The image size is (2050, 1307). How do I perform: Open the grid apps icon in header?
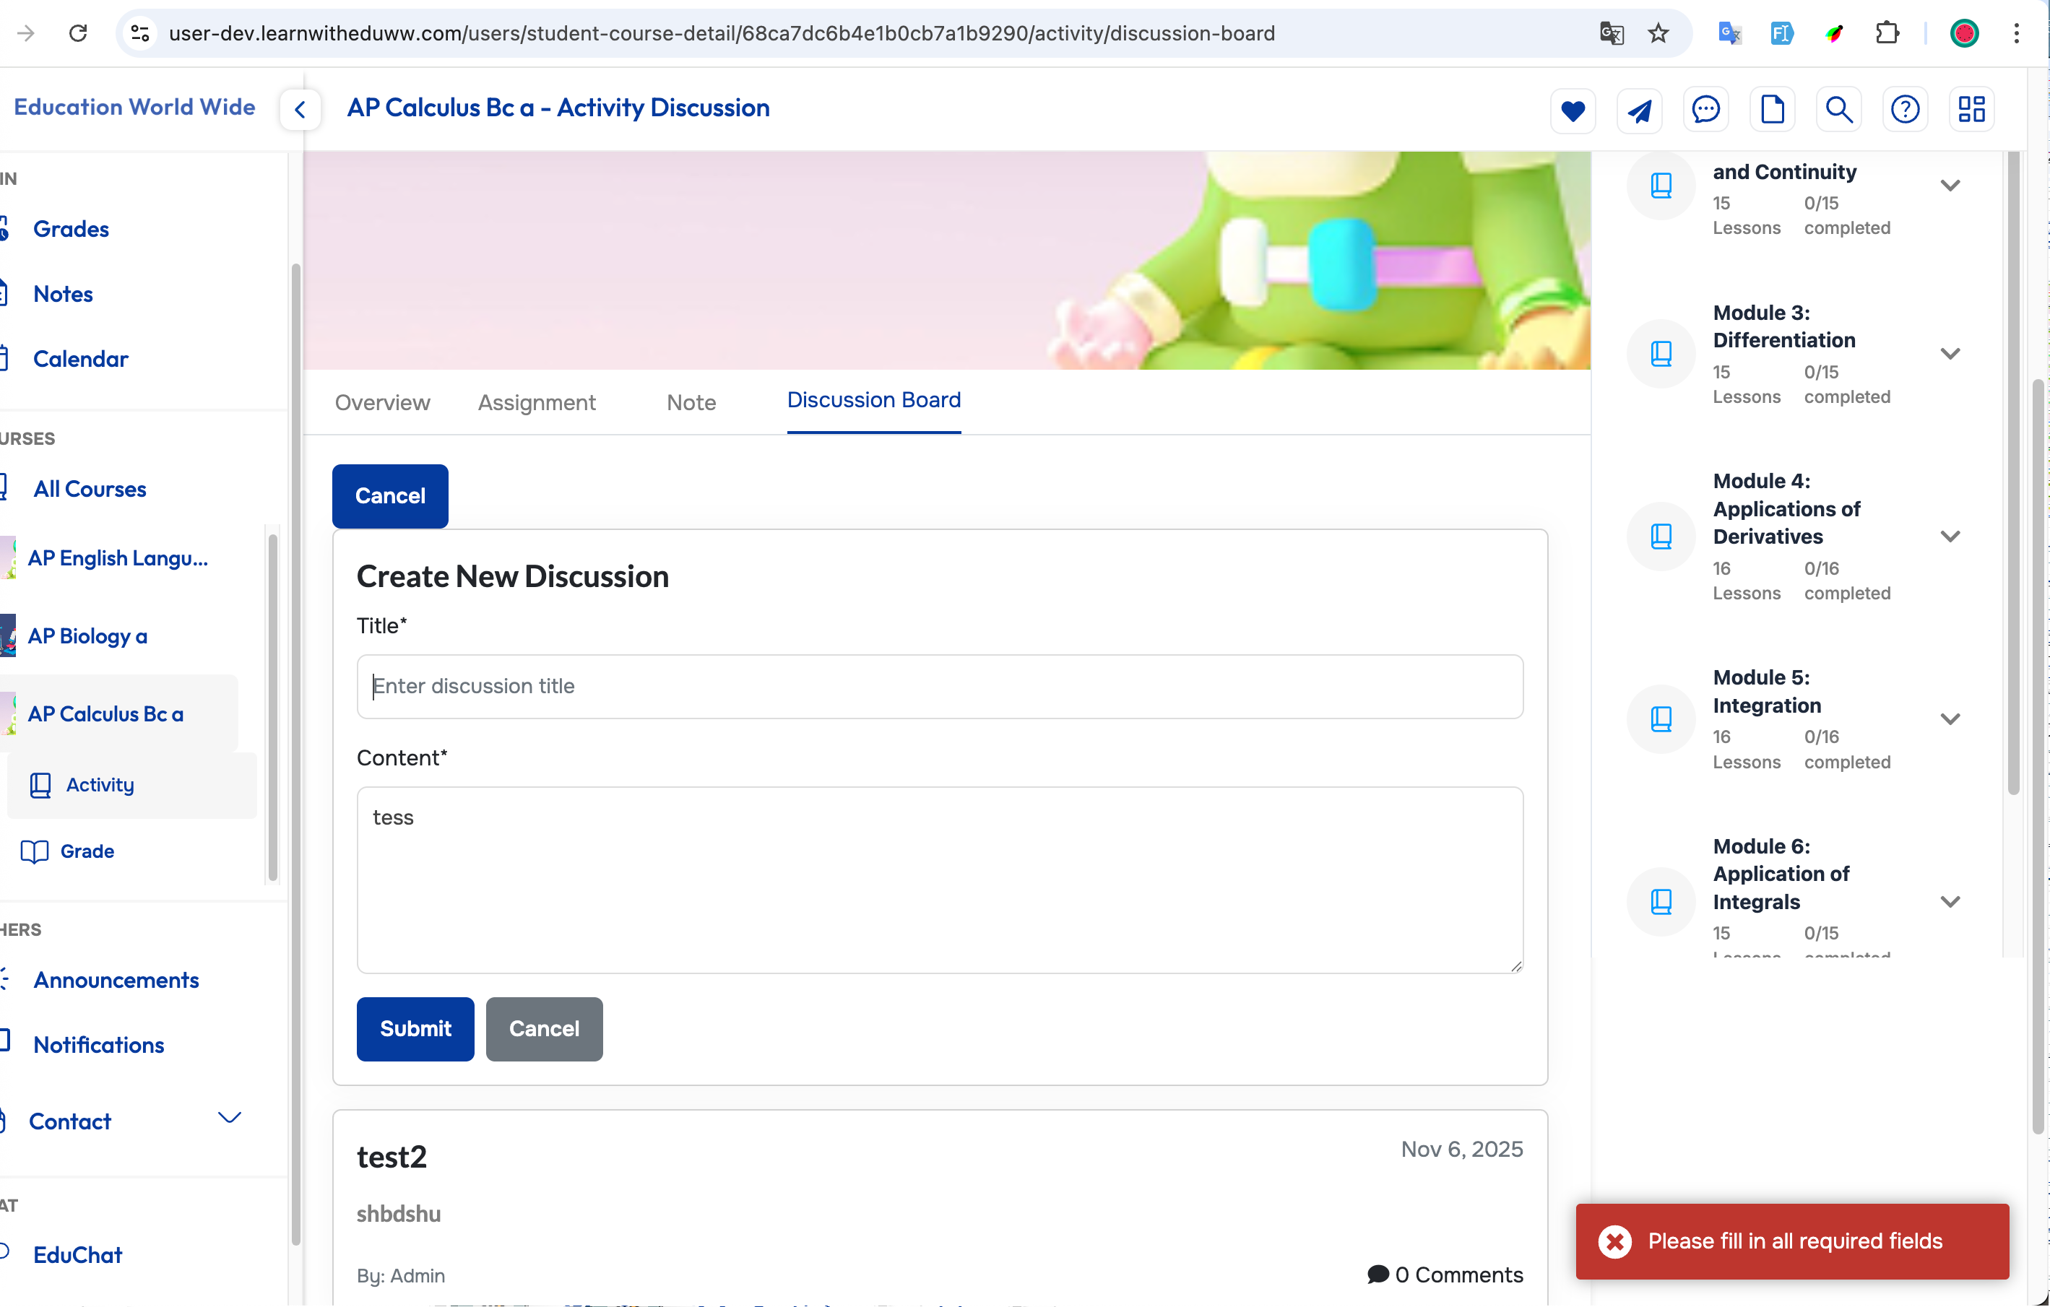(1971, 110)
